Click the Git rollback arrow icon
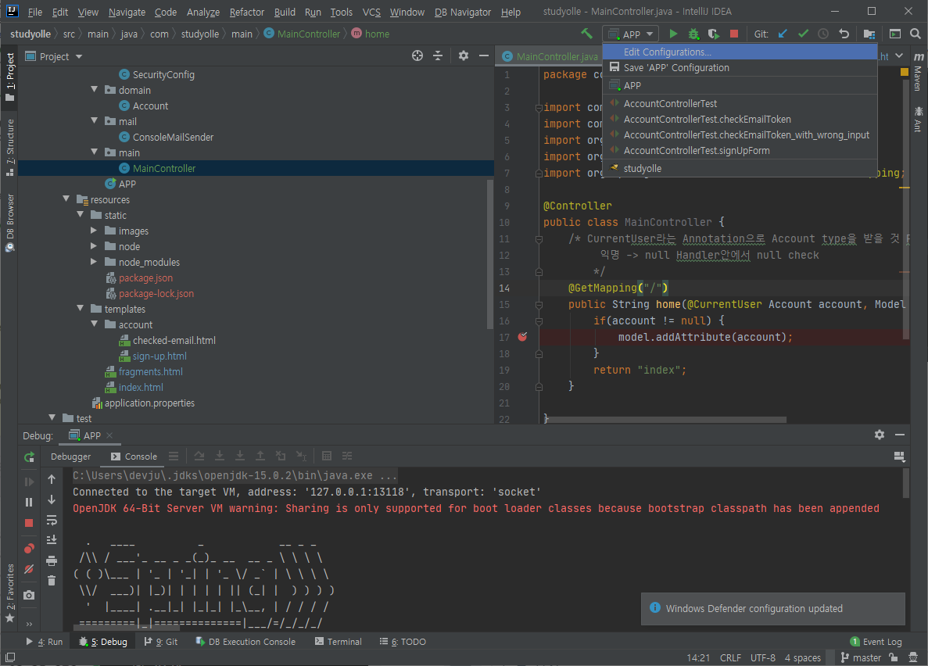 (844, 34)
